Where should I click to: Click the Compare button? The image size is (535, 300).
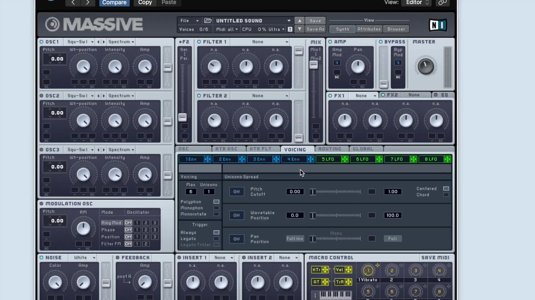click(x=114, y=2)
